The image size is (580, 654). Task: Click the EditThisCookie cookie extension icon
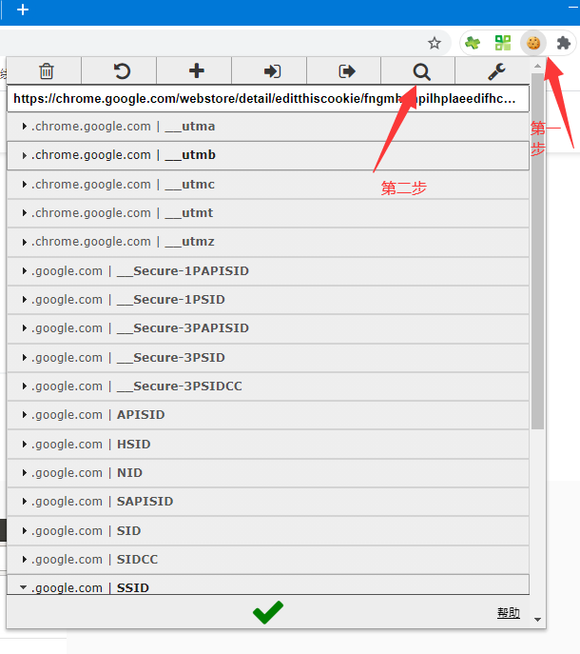(533, 43)
